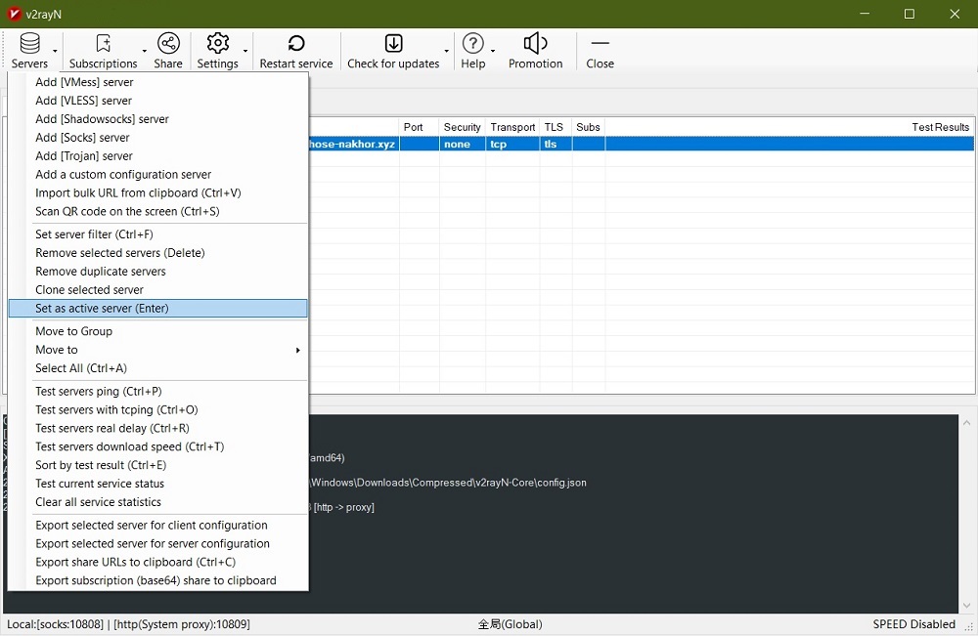The width and height of the screenshot is (978, 636).
Task: Choose Set as active server (Enter)
Action: 102,309
